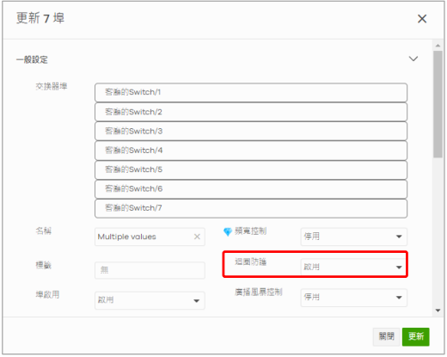Select the Switch/1 port entry

tap(251, 92)
